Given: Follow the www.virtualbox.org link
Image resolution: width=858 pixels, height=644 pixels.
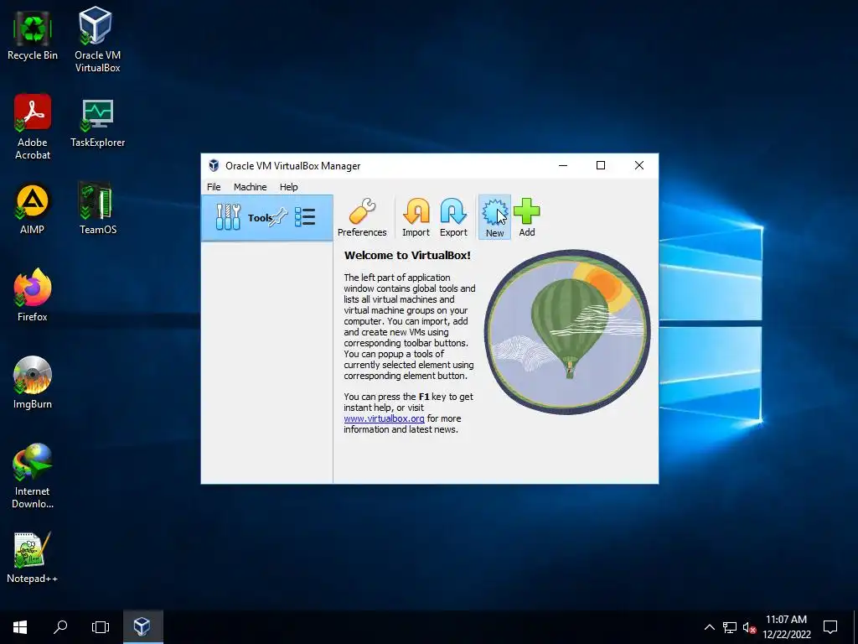Looking at the screenshot, I should pyautogui.click(x=384, y=418).
